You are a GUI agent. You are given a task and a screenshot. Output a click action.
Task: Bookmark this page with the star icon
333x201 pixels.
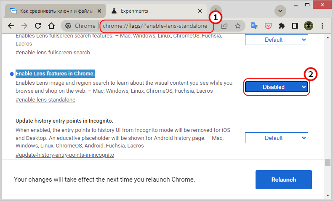point(237,26)
